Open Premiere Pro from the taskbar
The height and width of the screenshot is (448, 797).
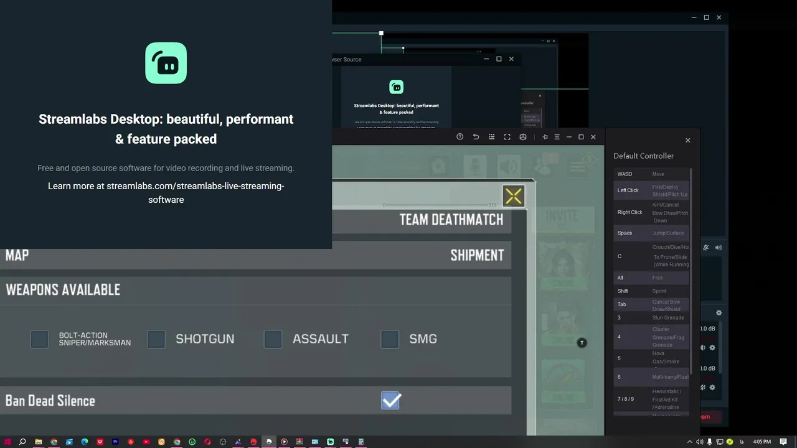click(x=115, y=442)
